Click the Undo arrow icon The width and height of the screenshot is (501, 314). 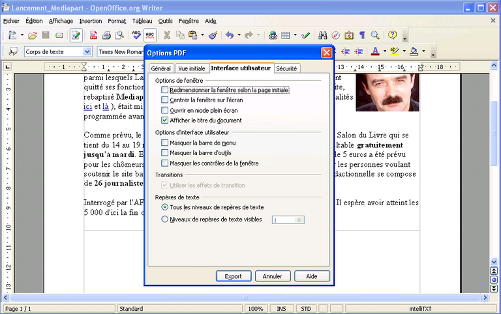click(x=230, y=35)
